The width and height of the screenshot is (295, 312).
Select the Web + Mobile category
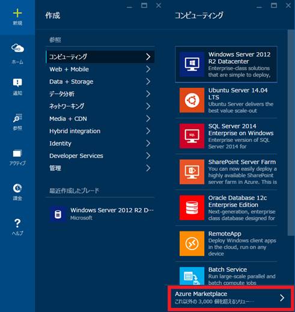100,69
